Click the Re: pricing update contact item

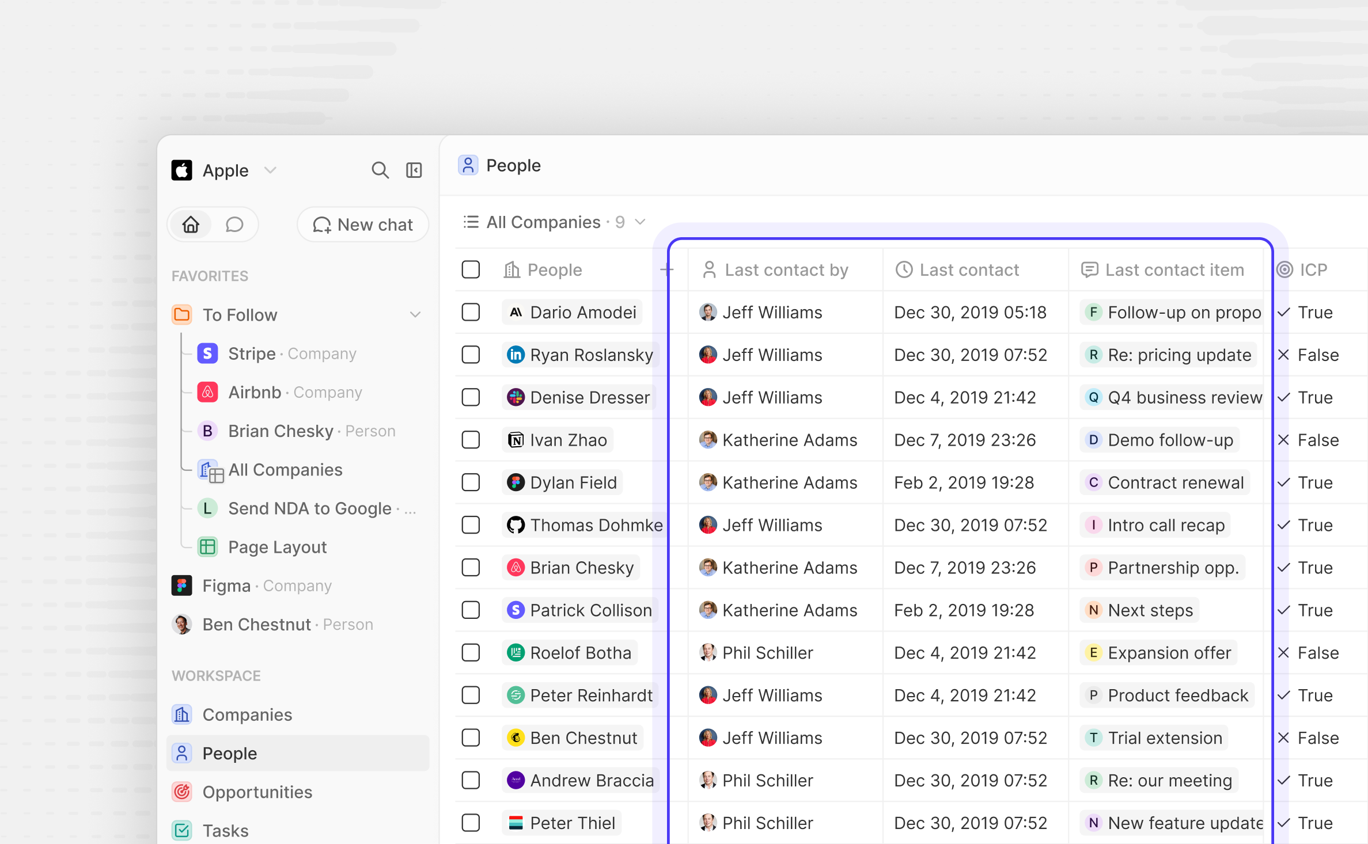[x=1169, y=355]
